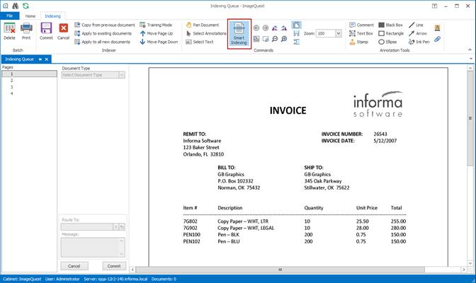
Task: Click the horizontal scrollbar under the document
Action: 280,270
